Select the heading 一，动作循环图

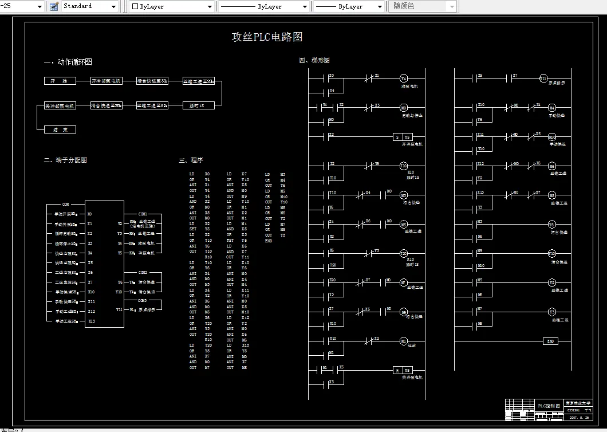[x=68, y=62]
